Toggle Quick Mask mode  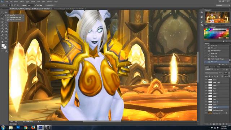point(3,51)
